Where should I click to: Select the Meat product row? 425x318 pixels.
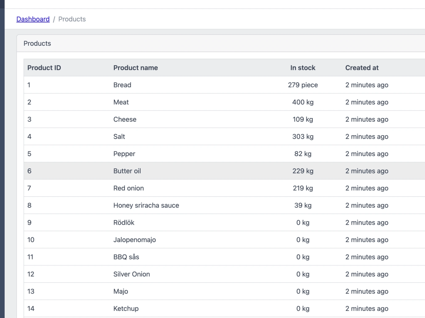224,102
